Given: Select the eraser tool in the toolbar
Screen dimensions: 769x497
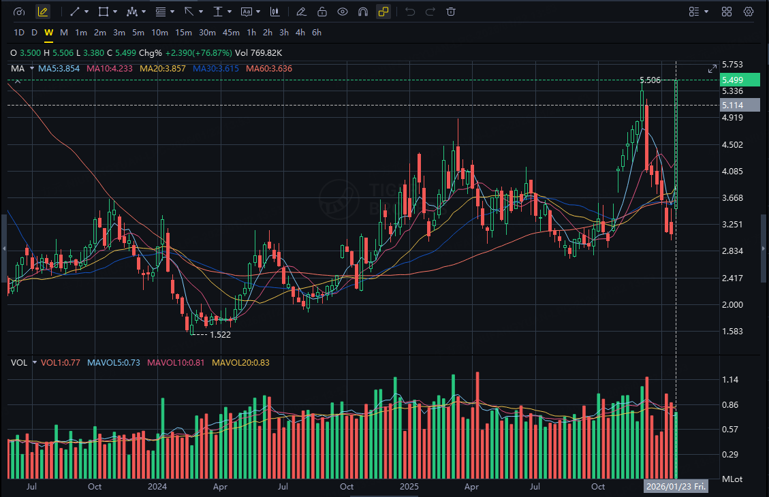Looking at the screenshot, I should coord(301,12).
